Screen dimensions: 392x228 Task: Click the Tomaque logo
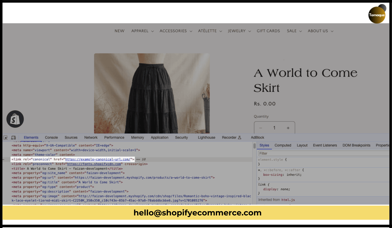pos(377,15)
